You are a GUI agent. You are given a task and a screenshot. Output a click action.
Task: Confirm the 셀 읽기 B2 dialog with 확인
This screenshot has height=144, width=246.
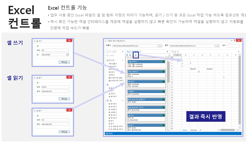pyautogui.click(x=64, y=132)
